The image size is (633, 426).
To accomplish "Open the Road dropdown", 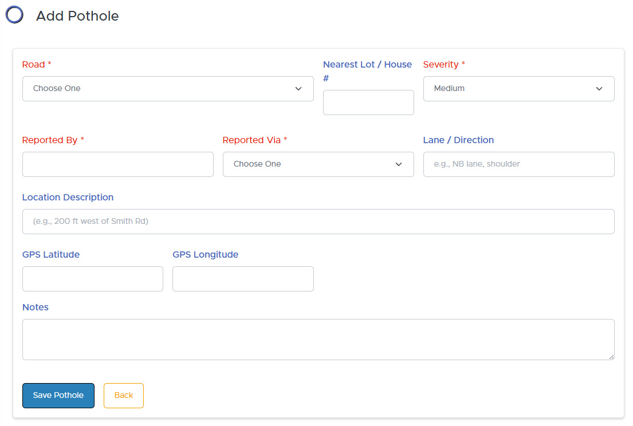I will coord(168,89).
